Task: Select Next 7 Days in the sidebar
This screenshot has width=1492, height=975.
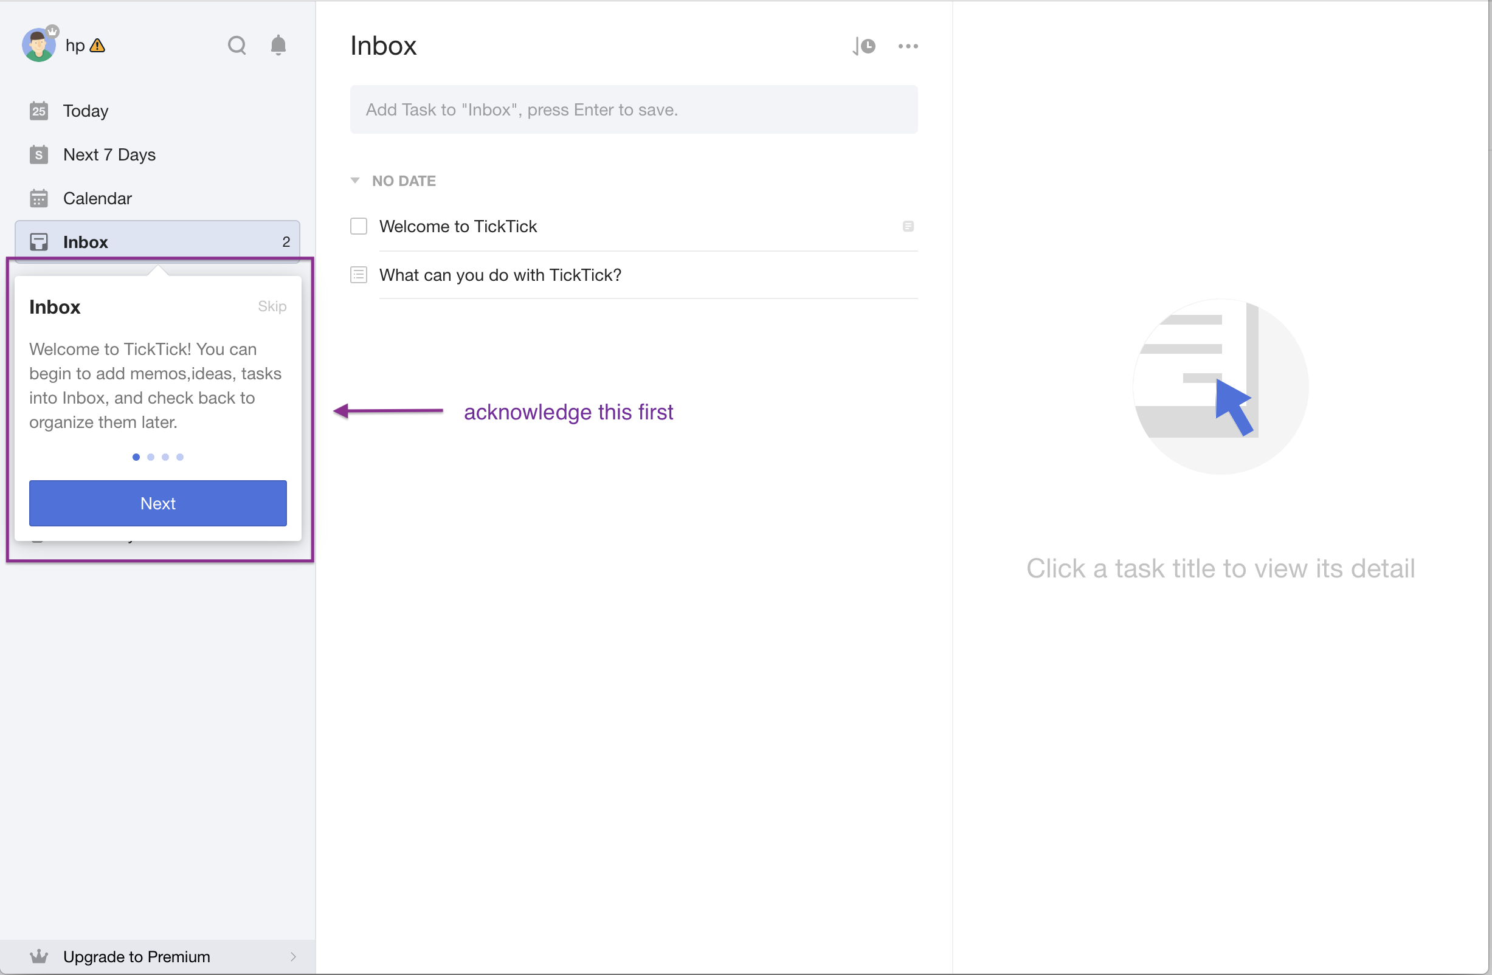Action: [x=157, y=155]
